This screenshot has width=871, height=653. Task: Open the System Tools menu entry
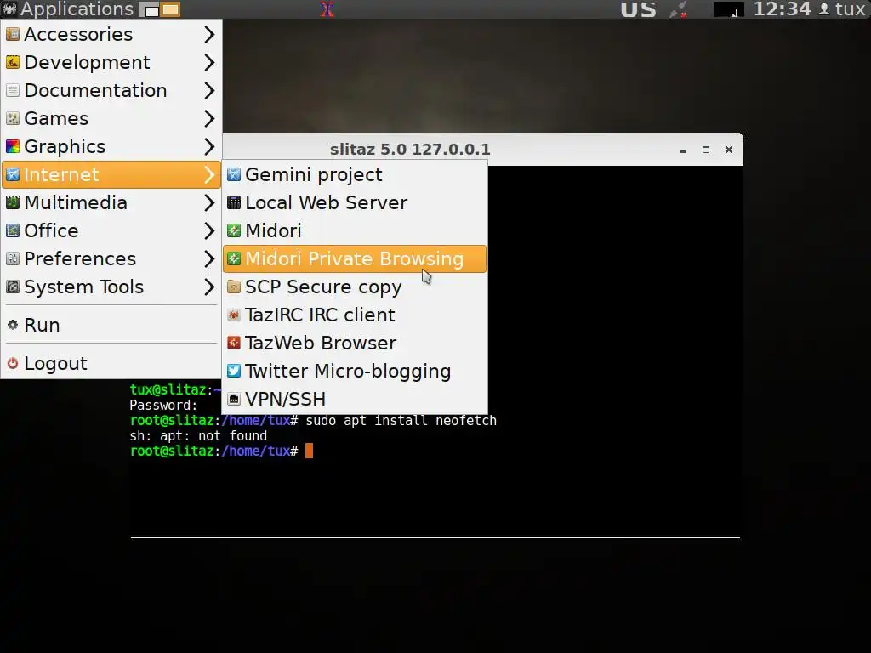pos(111,287)
